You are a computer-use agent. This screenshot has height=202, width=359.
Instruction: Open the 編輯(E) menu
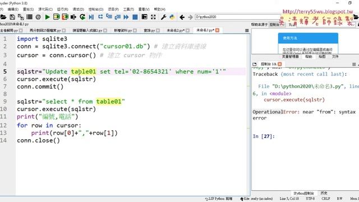(x=13, y=10)
